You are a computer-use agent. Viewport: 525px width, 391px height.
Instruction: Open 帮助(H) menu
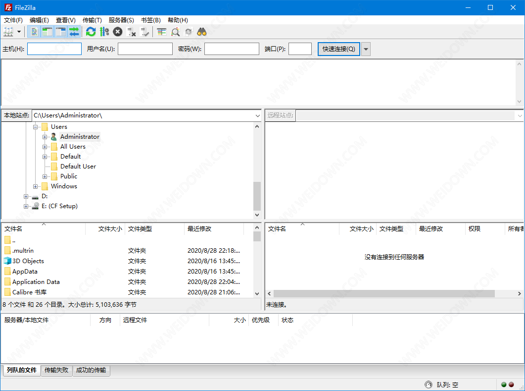pos(178,20)
